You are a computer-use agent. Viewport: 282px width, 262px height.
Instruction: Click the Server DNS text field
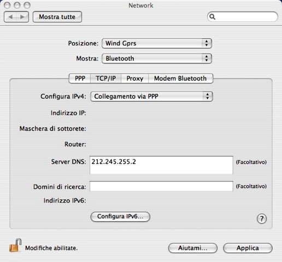tap(161, 165)
